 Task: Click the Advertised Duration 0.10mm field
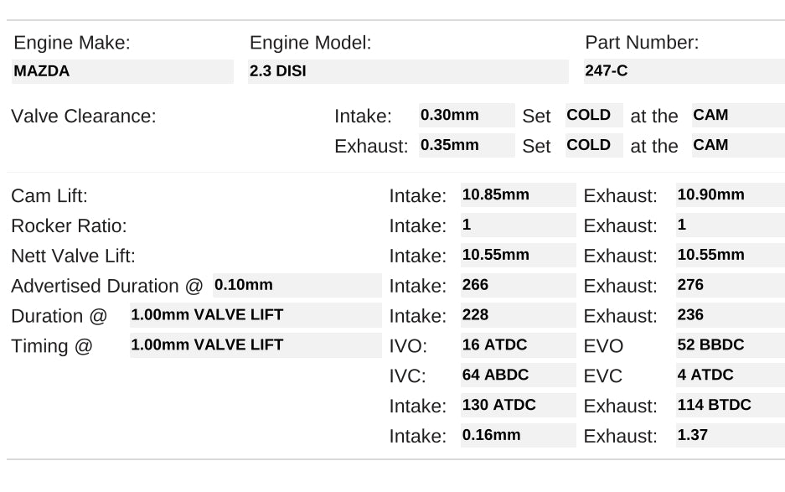297,286
